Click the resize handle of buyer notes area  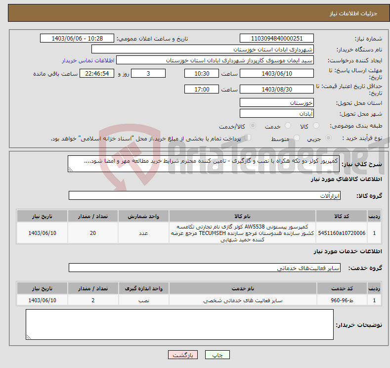click(x=29, y=337)
